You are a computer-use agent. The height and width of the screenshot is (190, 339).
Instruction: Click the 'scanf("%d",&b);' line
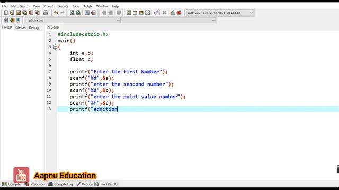[x=92, y=90]
